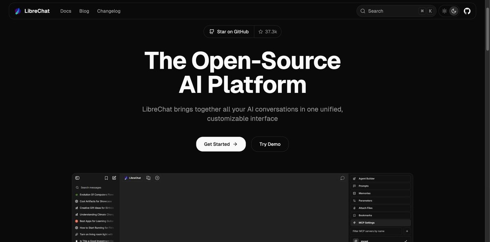Image resolution: width=490 pixels, height=242 pixels.
Task: Expand the Memories panel in preview
Action: [381, 193]
